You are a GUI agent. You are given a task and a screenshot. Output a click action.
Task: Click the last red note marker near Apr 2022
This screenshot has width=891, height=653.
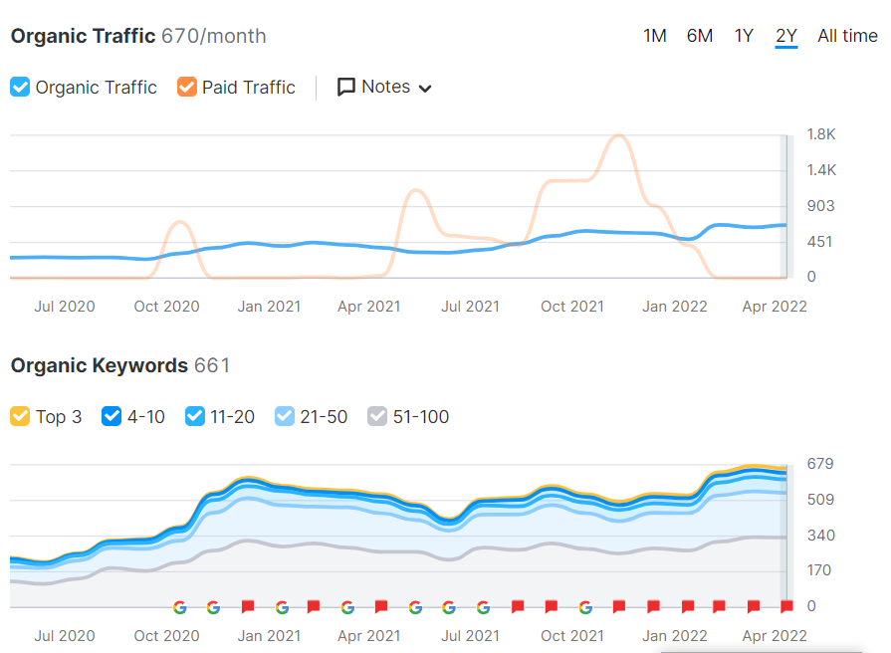[784, 606]
